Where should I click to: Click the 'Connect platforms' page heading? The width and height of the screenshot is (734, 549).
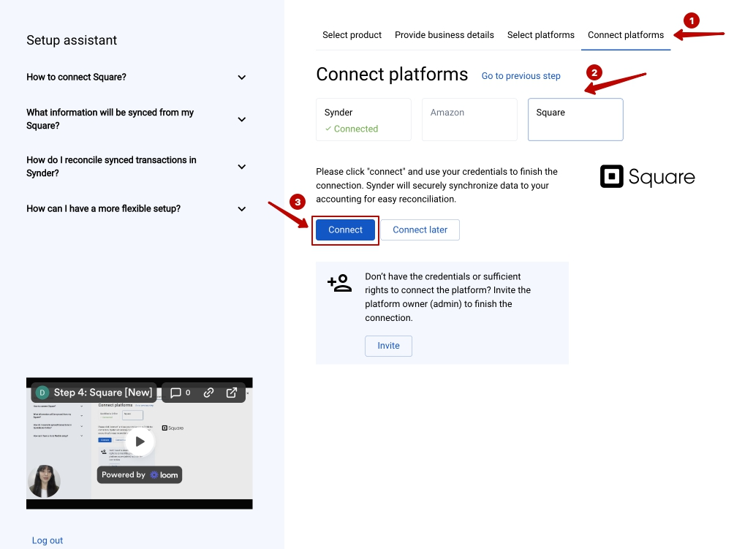[x=392, y=75]
